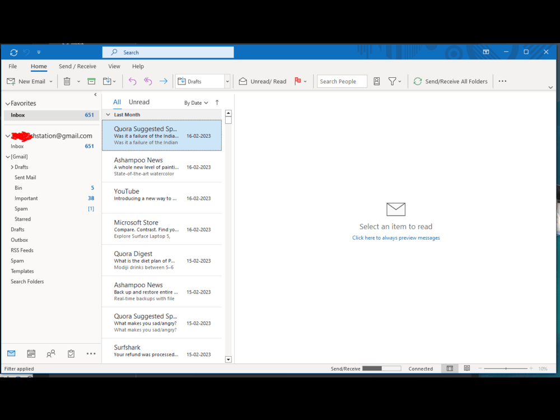
Task: Adjust the zoom slider in status bar
Action: 507,368
